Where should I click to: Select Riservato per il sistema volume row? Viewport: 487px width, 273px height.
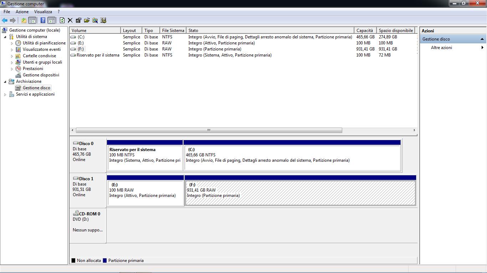click(x=242, y=55)
